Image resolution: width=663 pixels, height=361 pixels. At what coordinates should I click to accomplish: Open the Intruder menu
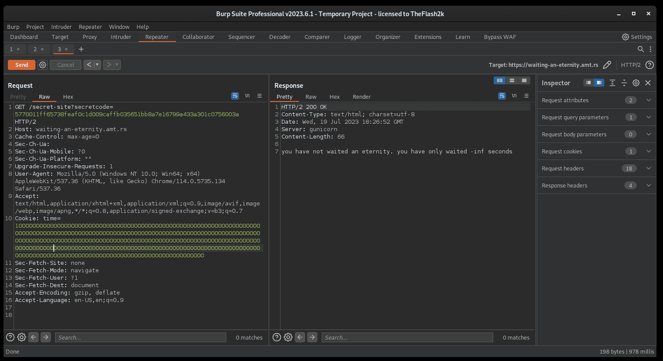point(61,27)
